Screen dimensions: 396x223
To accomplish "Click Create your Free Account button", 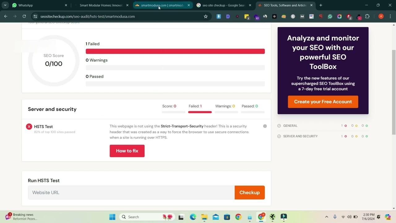I will (x=323, y=102).
